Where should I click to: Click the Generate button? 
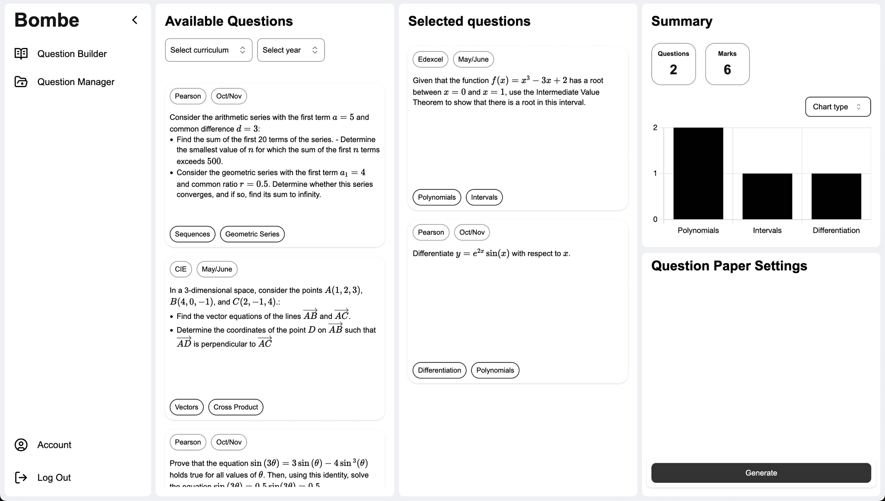(761, 473)
